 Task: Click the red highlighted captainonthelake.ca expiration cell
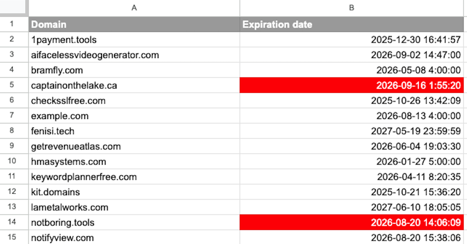pos(352,85)
